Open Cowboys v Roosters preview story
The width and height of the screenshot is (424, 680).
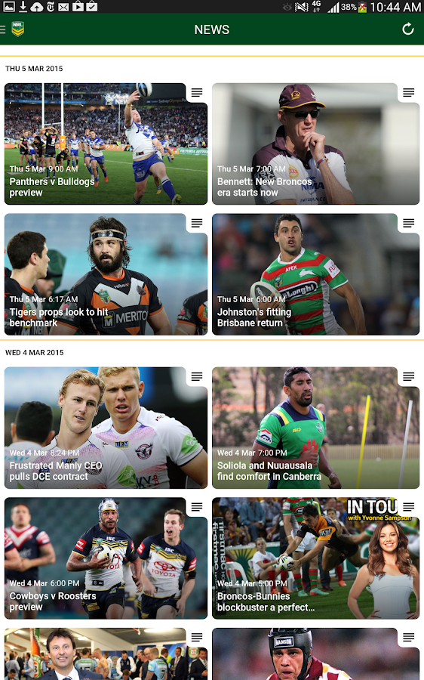[x=106, y=558]
